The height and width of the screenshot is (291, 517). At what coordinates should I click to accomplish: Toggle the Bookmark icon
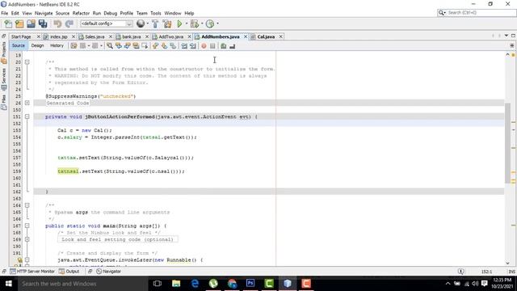tap(173, 46)
